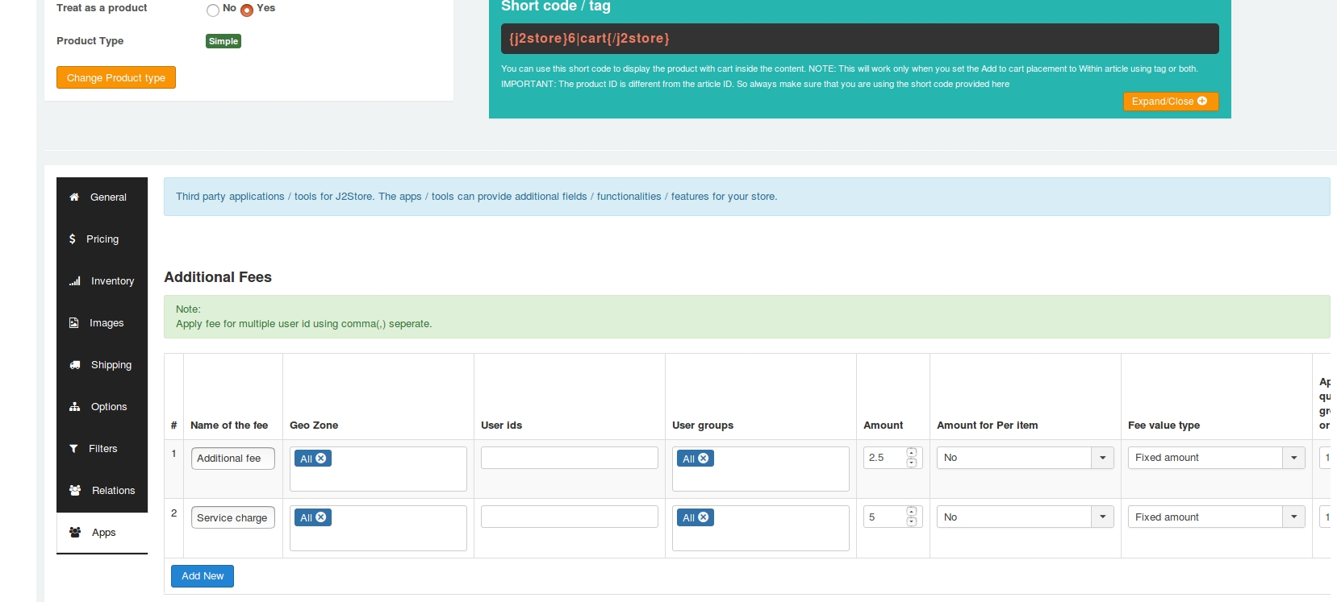
Task: Click the dollar icon beside Pricing
Action: click(x=73, y=239)
